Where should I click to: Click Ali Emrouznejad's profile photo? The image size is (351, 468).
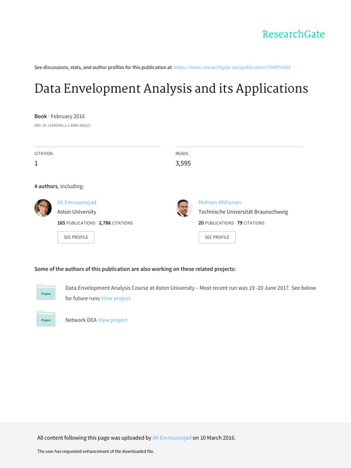[43, 208]
